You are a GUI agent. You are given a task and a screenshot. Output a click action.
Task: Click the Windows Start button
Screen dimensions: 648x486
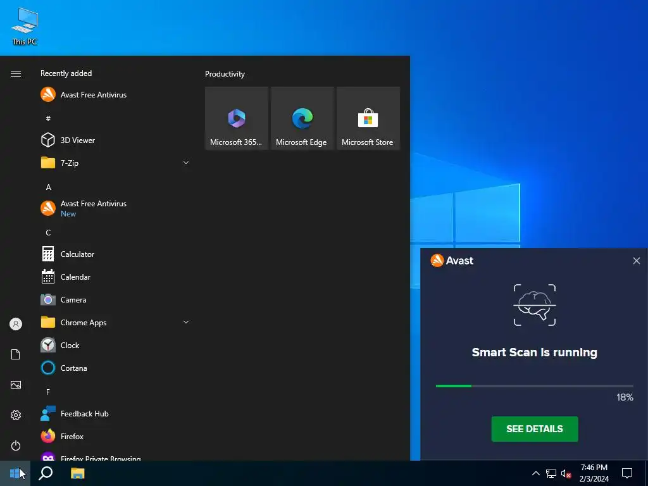click(x=15, y=473)
